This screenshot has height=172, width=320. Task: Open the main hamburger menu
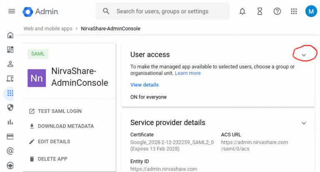(12, 11)
